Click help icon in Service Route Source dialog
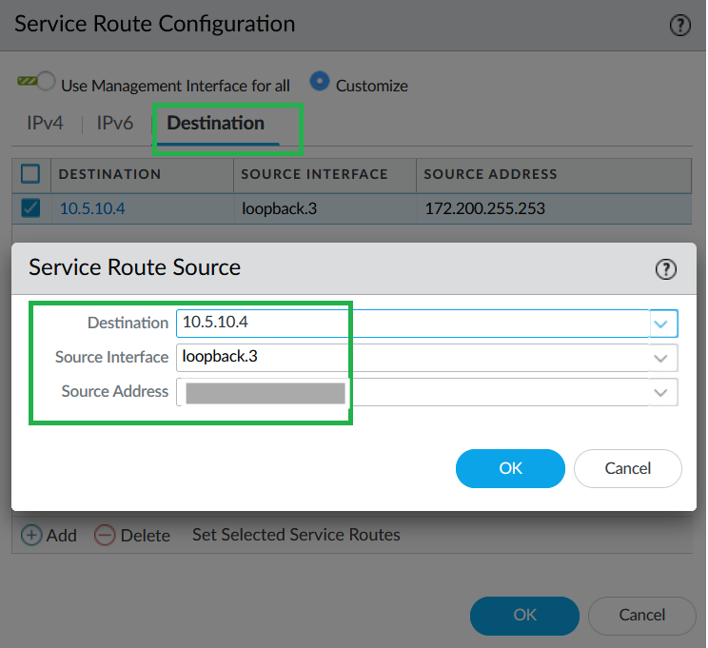 [x=666, y=269]
